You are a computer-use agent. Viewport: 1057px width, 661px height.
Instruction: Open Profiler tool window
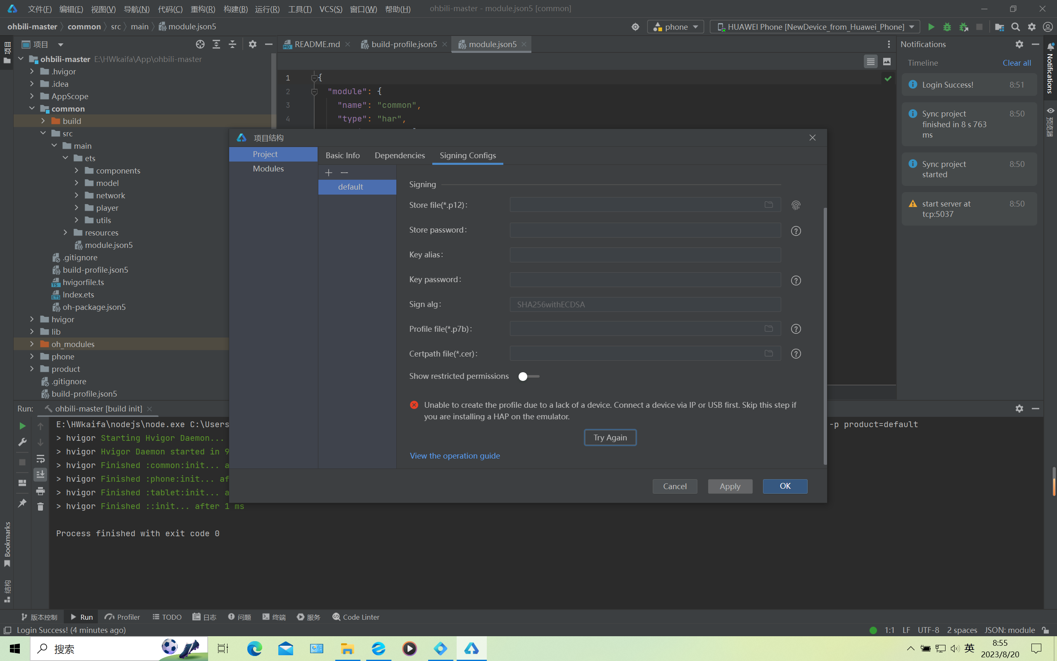point(122,617)
